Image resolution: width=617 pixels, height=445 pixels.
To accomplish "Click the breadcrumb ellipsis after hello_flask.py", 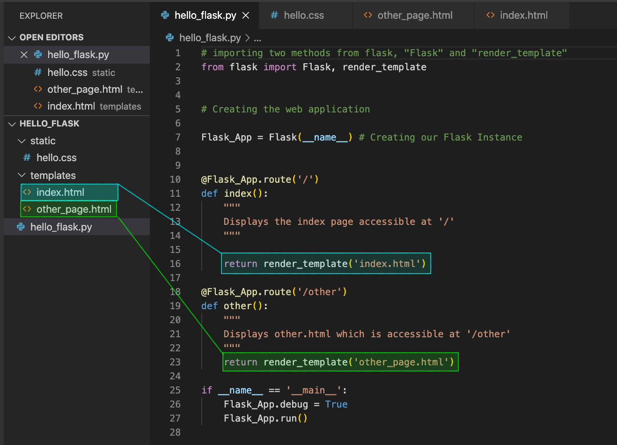I will (257, 37).
